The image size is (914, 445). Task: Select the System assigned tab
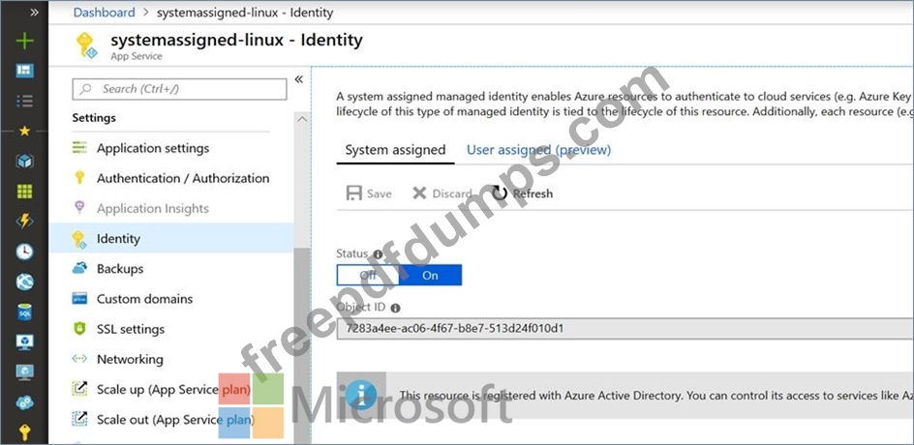point(395,150)
